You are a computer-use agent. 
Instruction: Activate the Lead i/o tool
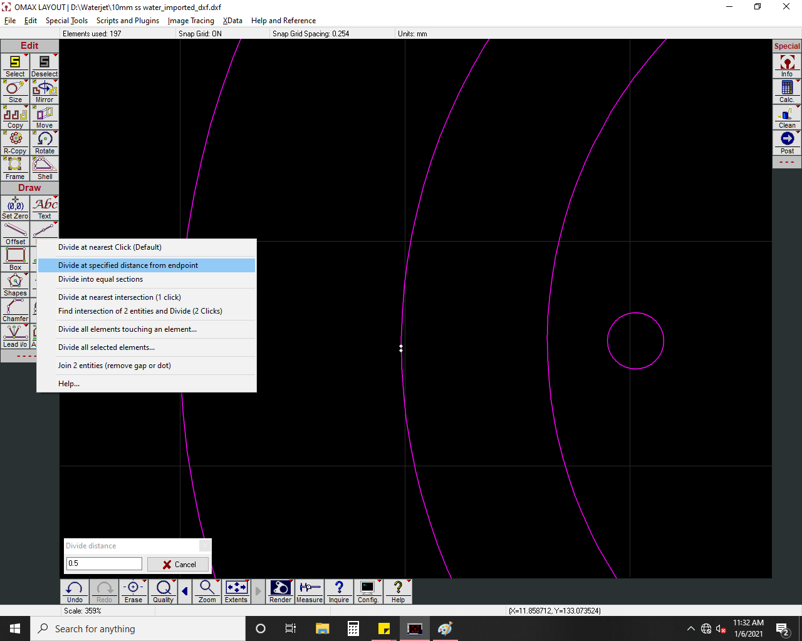[15, 336]
